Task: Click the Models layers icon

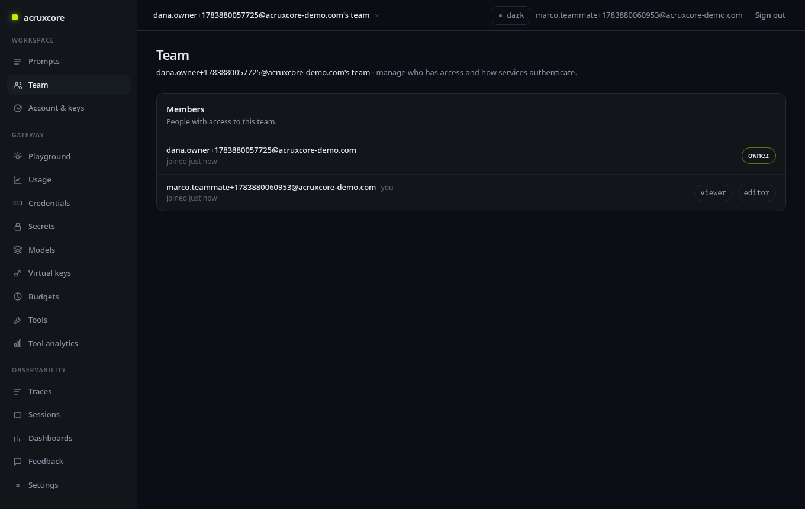Action: point(18,250)
